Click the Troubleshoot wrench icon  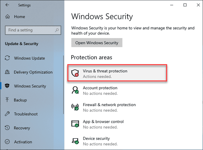point(7,114)
